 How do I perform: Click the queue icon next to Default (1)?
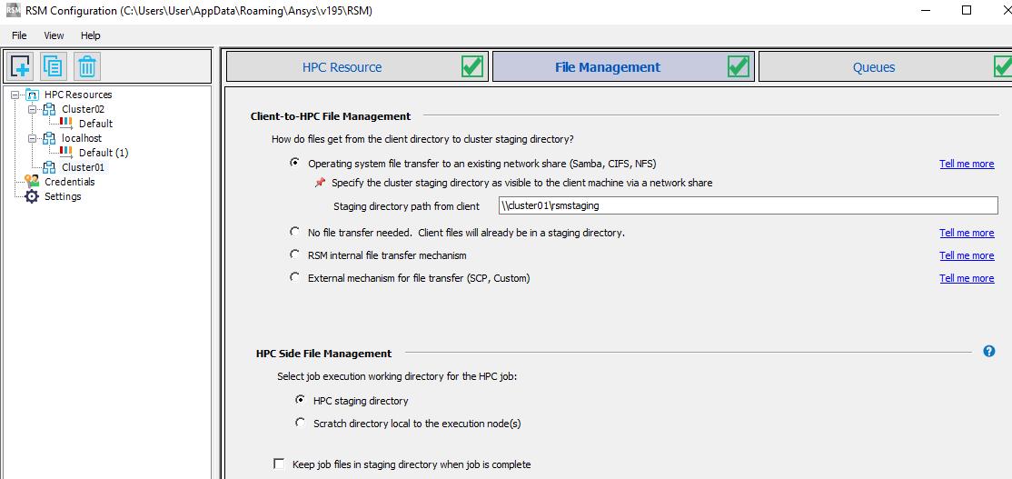[x=65, y=153]
